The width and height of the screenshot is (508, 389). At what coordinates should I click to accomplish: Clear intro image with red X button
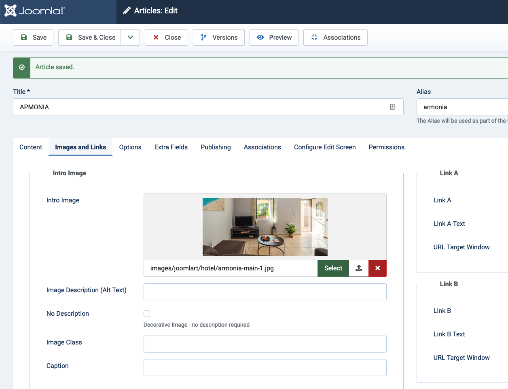(x=377, y=268)
